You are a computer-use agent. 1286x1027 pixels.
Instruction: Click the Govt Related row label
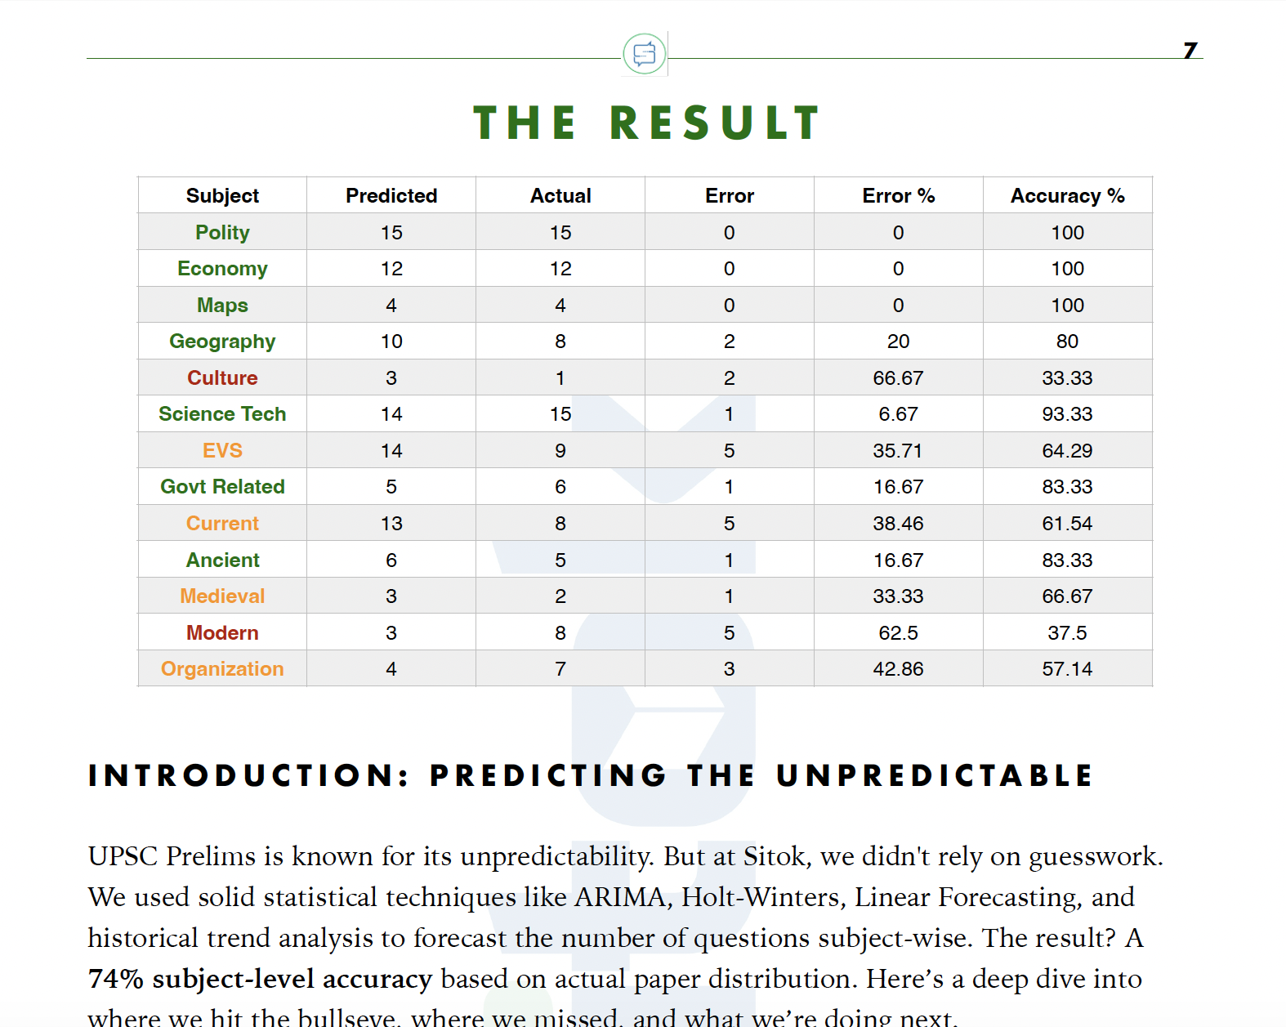point(222,487)
